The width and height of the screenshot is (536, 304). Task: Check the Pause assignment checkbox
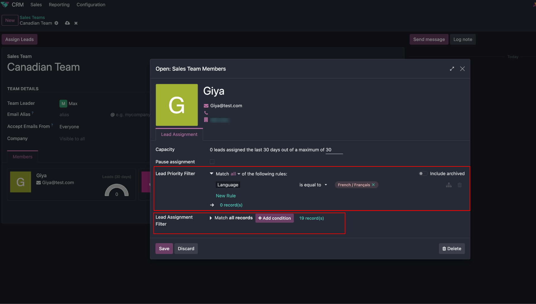point(212,162)
